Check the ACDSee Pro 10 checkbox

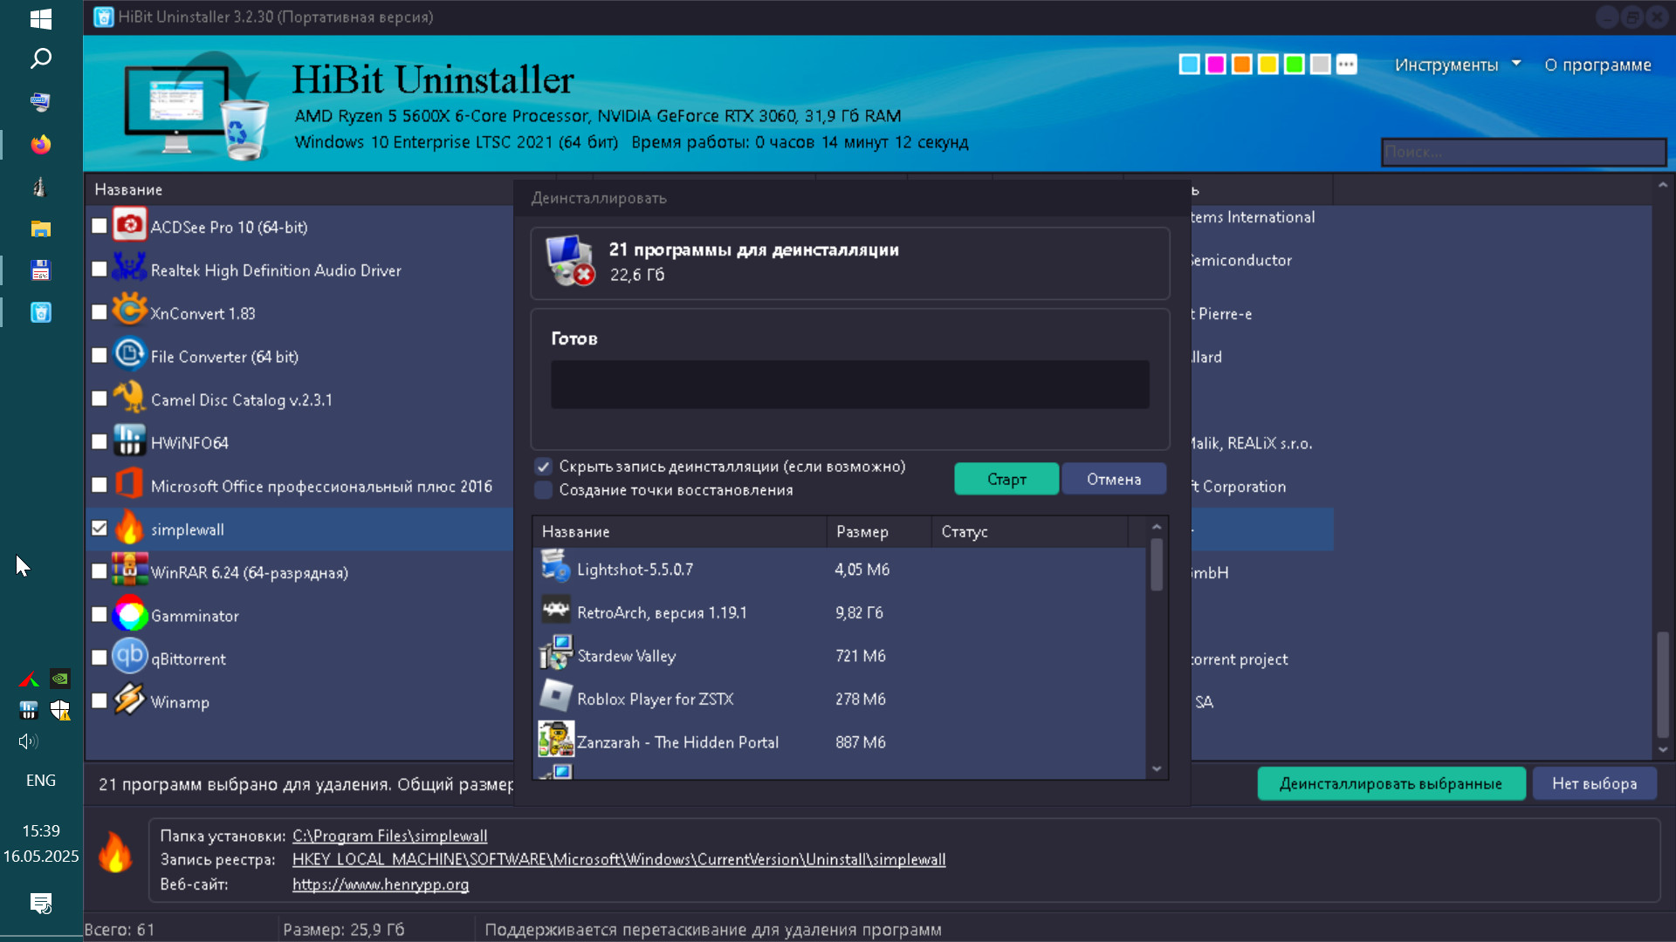tap(100, 226)
